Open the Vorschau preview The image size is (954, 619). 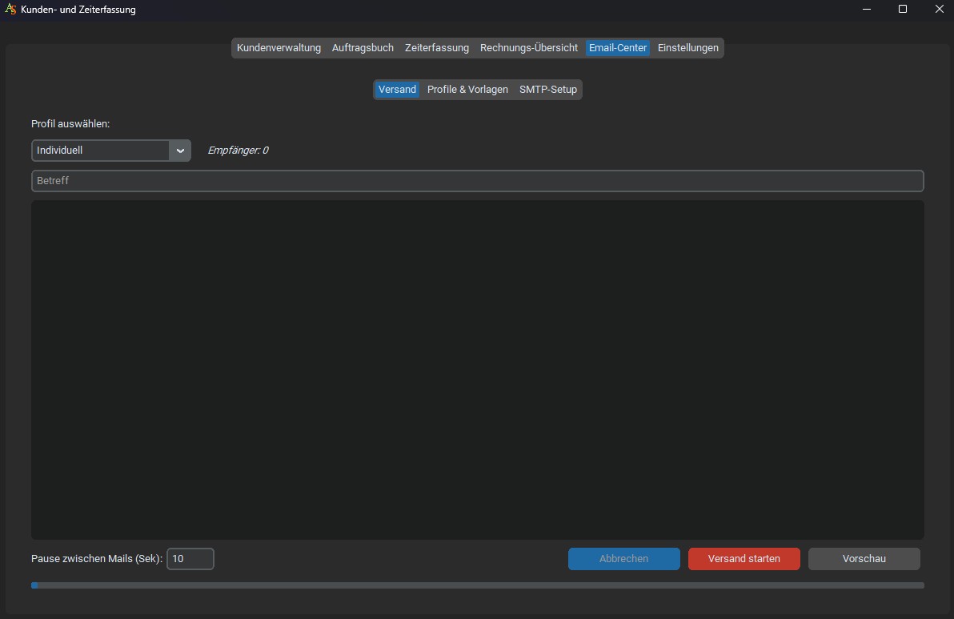864,559
